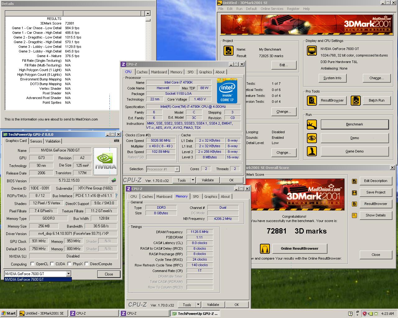
Task: Enable the PhysX checkbox in GPU-Z
Action: pyautogui.click(x=69, y=264)
